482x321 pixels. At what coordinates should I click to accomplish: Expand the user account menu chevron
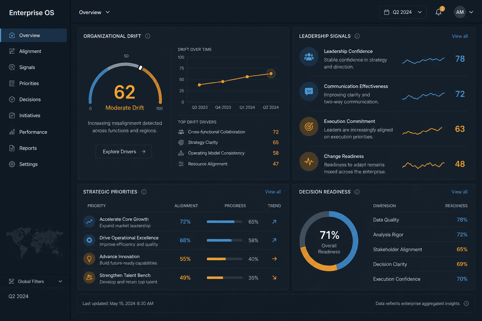[471, 12]
